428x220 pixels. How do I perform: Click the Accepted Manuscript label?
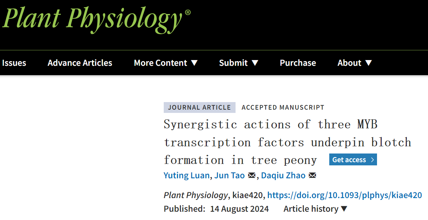tap(283, 107)
